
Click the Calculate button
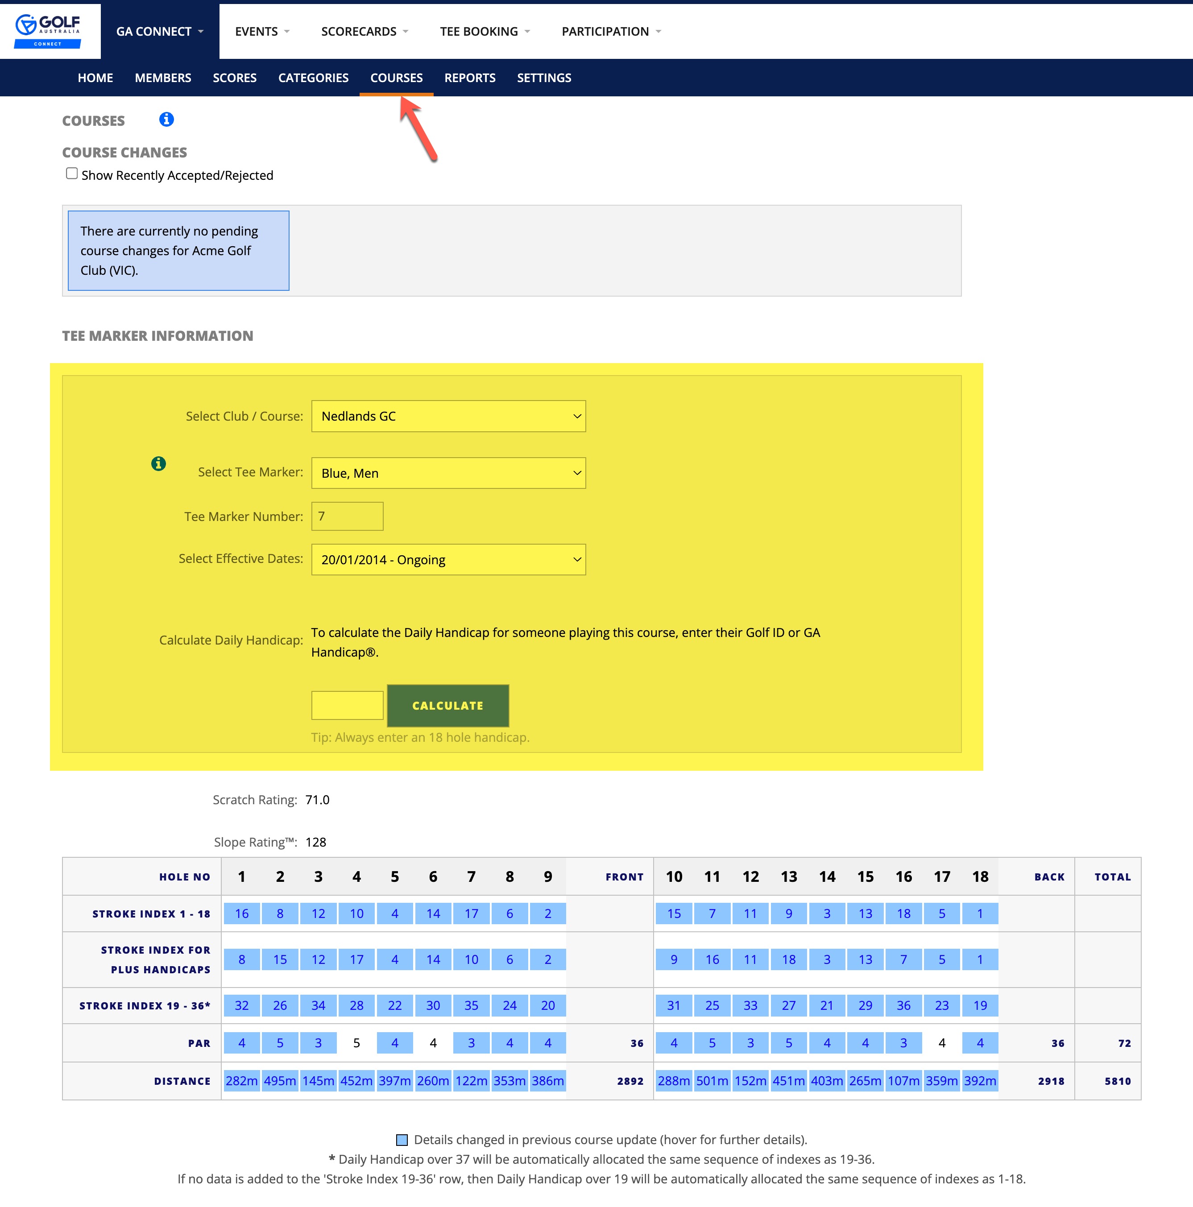coord(448,706)
